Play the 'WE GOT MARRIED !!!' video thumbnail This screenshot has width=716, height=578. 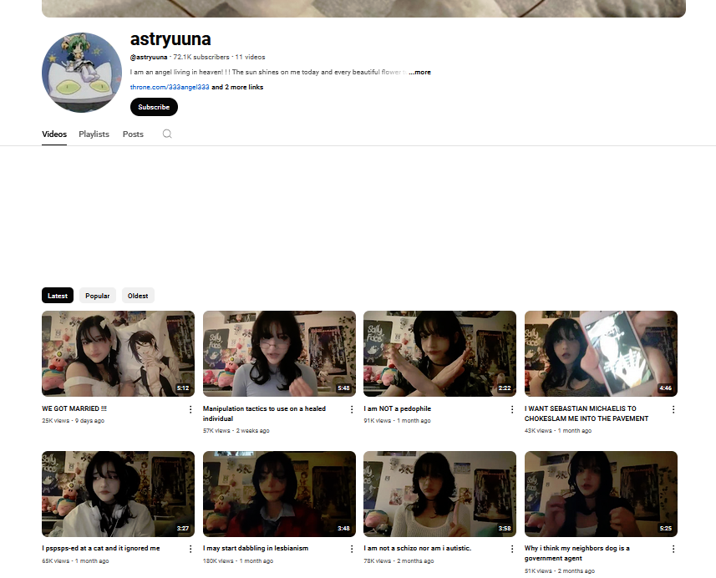click(x=118, y=353)
